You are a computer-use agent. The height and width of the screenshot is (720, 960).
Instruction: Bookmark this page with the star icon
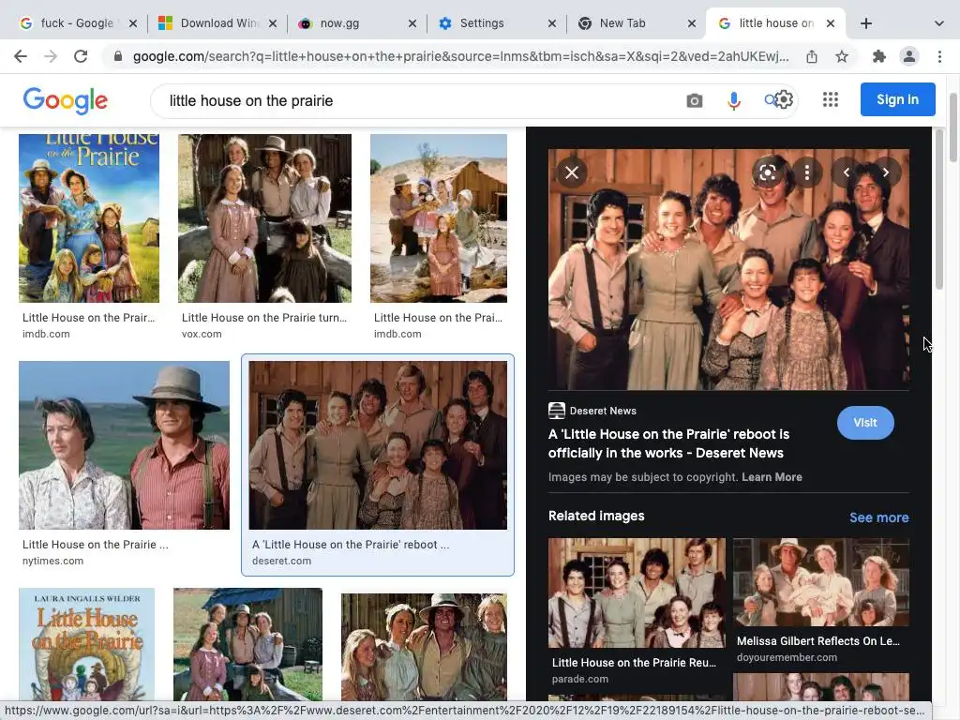[842, 56]
